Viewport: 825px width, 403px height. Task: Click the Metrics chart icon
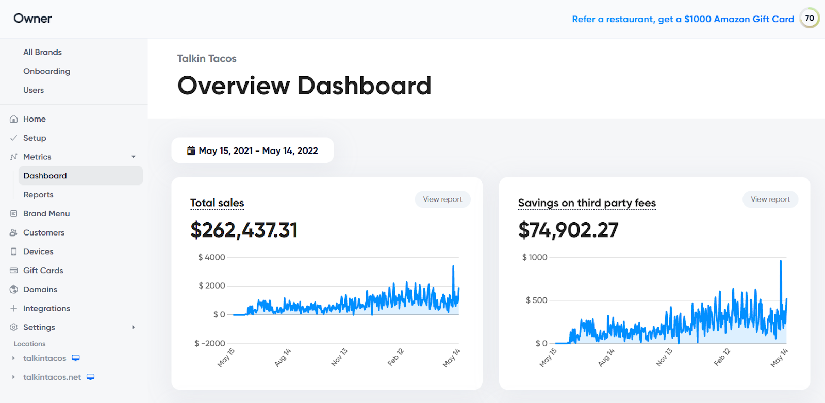(x=14, y=157)
